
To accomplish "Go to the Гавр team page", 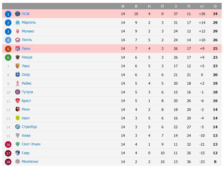I will (25, 153).
